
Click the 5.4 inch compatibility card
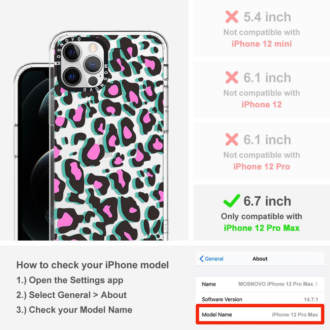click(262, 28)
